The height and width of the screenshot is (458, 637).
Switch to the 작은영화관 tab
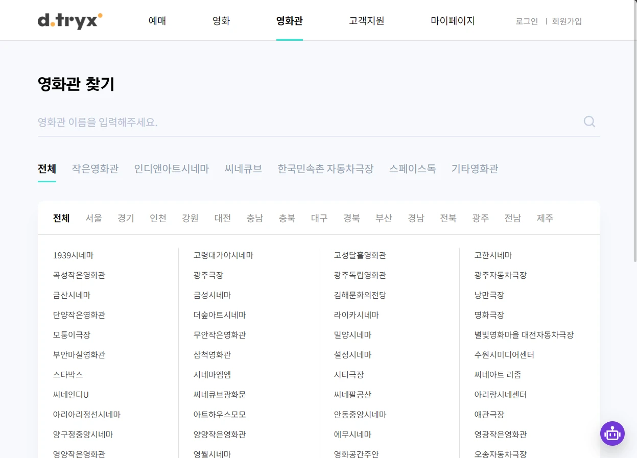[x=95, y=168]
